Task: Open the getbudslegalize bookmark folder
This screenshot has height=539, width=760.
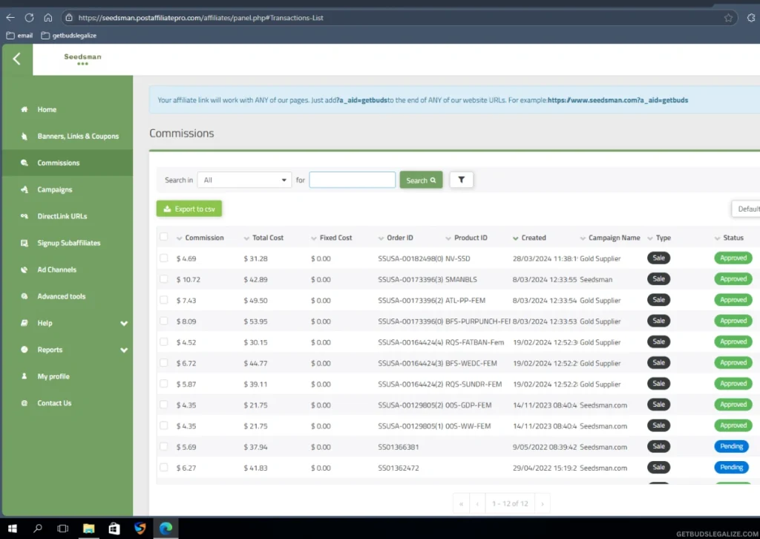Action: pos(69,36)
